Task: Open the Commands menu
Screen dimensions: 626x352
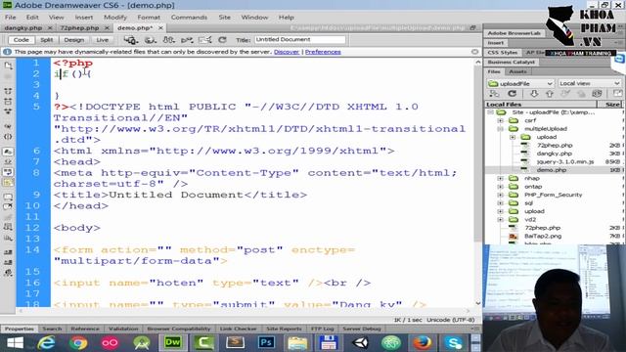Action: (x=189, y=18)
